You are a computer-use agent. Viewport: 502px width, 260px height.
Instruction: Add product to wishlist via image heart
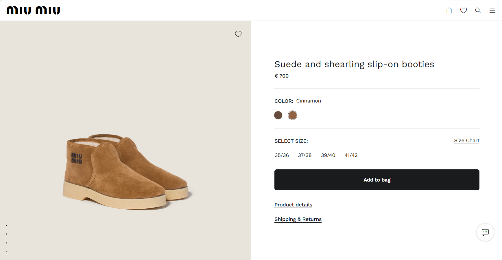238,34
